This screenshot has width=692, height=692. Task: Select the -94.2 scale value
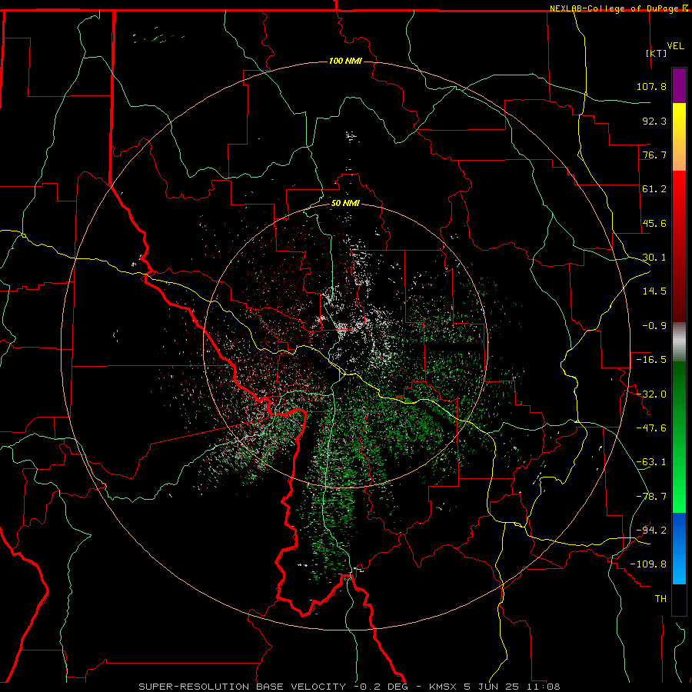click(x=651, y=530)
